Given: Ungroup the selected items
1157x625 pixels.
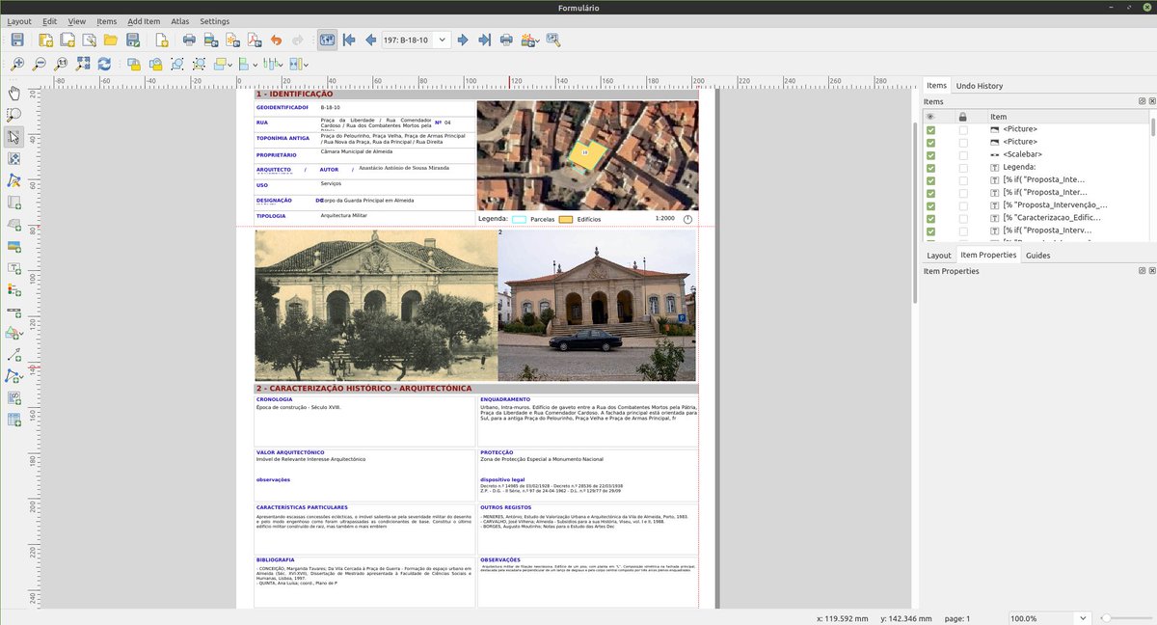Looking at the screenshot, I should [199, 64].
